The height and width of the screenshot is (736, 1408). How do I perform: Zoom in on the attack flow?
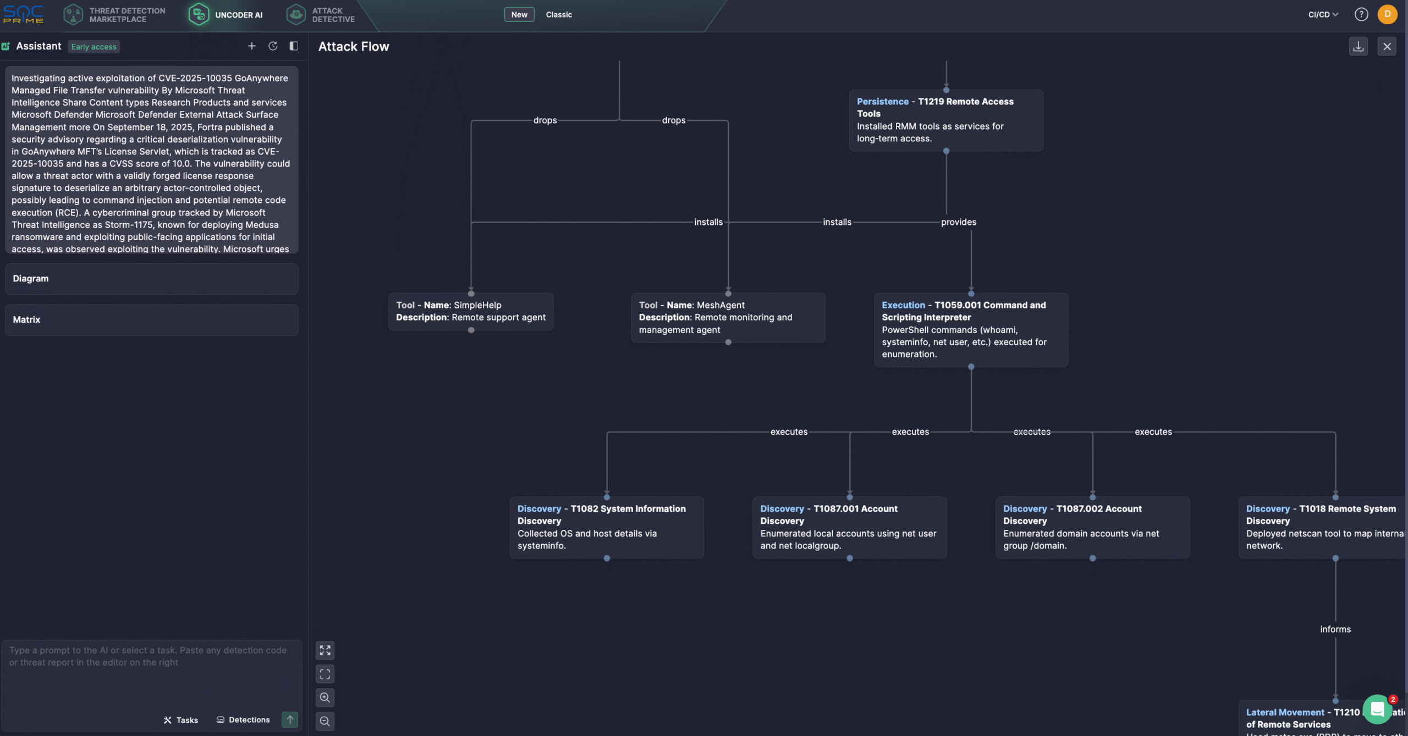point(325,698)
